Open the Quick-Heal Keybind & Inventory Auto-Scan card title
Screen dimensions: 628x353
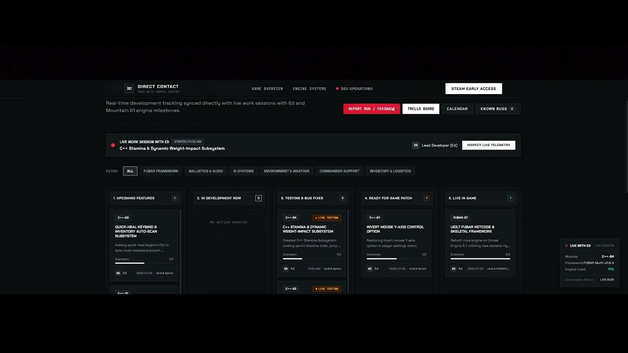coord(136,231)
